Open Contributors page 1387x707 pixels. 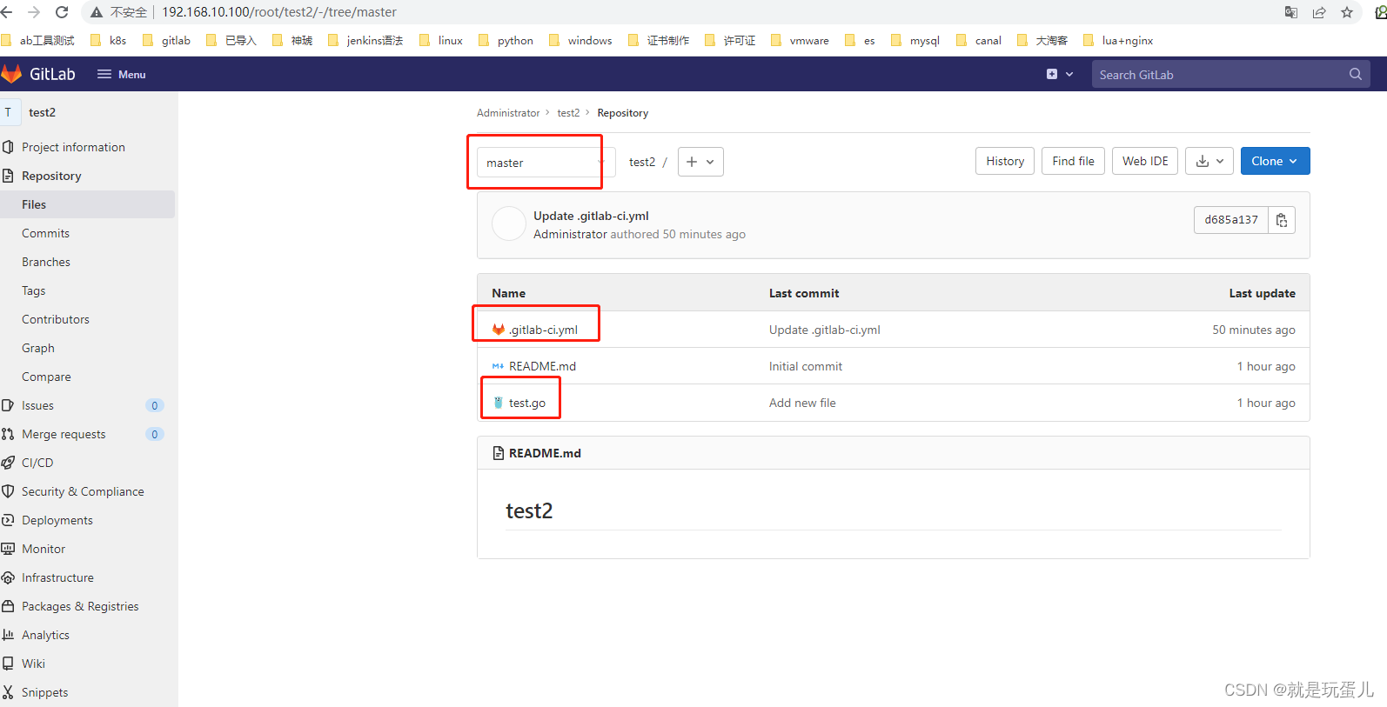coord(56,319)
